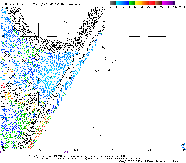Image resolution: width=186 pixels, height=163 pixels.
Task: Click the 'NOAA/NESDIS/Office of Research and Applications' credit
Action: tap(148, 161)
